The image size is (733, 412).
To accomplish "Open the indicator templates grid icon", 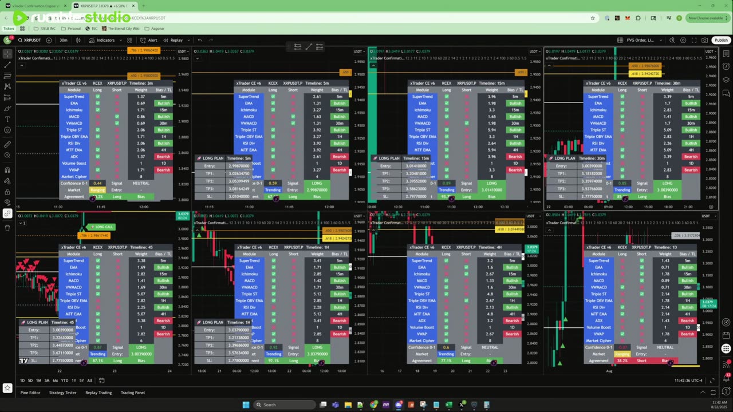I will (130, 40).
